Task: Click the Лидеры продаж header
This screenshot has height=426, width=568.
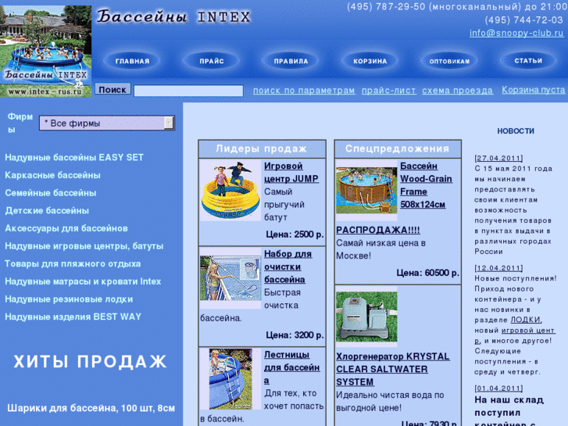Action: (262, 149)
